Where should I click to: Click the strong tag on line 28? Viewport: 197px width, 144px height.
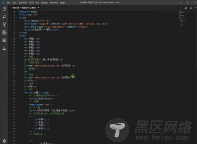[x=36, y=93]
